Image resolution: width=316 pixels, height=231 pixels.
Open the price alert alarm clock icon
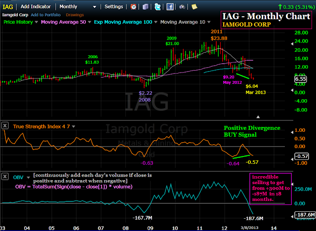(x=133, y=7)
